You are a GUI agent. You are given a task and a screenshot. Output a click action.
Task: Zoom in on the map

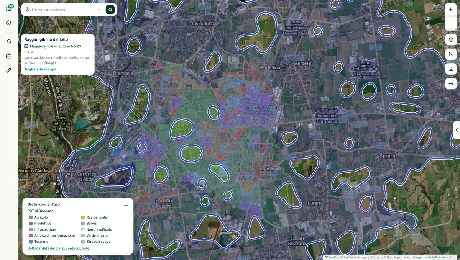[x=451, y=10]
